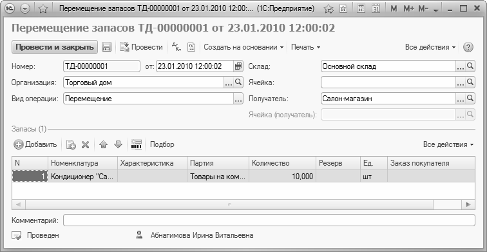Viewport: 487px width, 252px height.
Task: Click table horizontal scrollbar right arrow
Action: (x=468, y=204)
